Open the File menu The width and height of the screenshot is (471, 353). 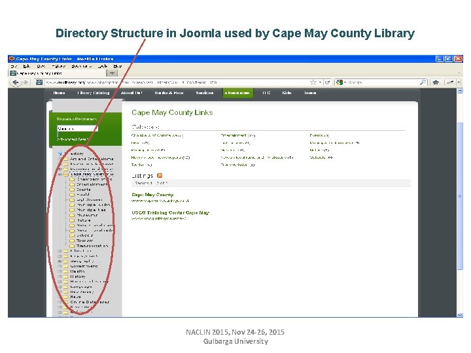[14, 66]
